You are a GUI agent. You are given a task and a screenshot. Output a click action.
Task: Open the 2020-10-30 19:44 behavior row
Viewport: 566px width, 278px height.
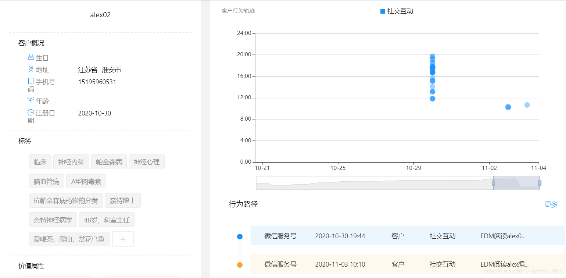pyautogui.click(x=408, y=236)
